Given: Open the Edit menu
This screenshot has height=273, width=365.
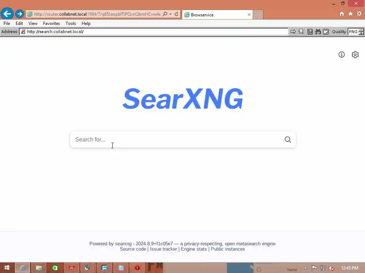Looking at the screenshot, I should pos(19,23).
